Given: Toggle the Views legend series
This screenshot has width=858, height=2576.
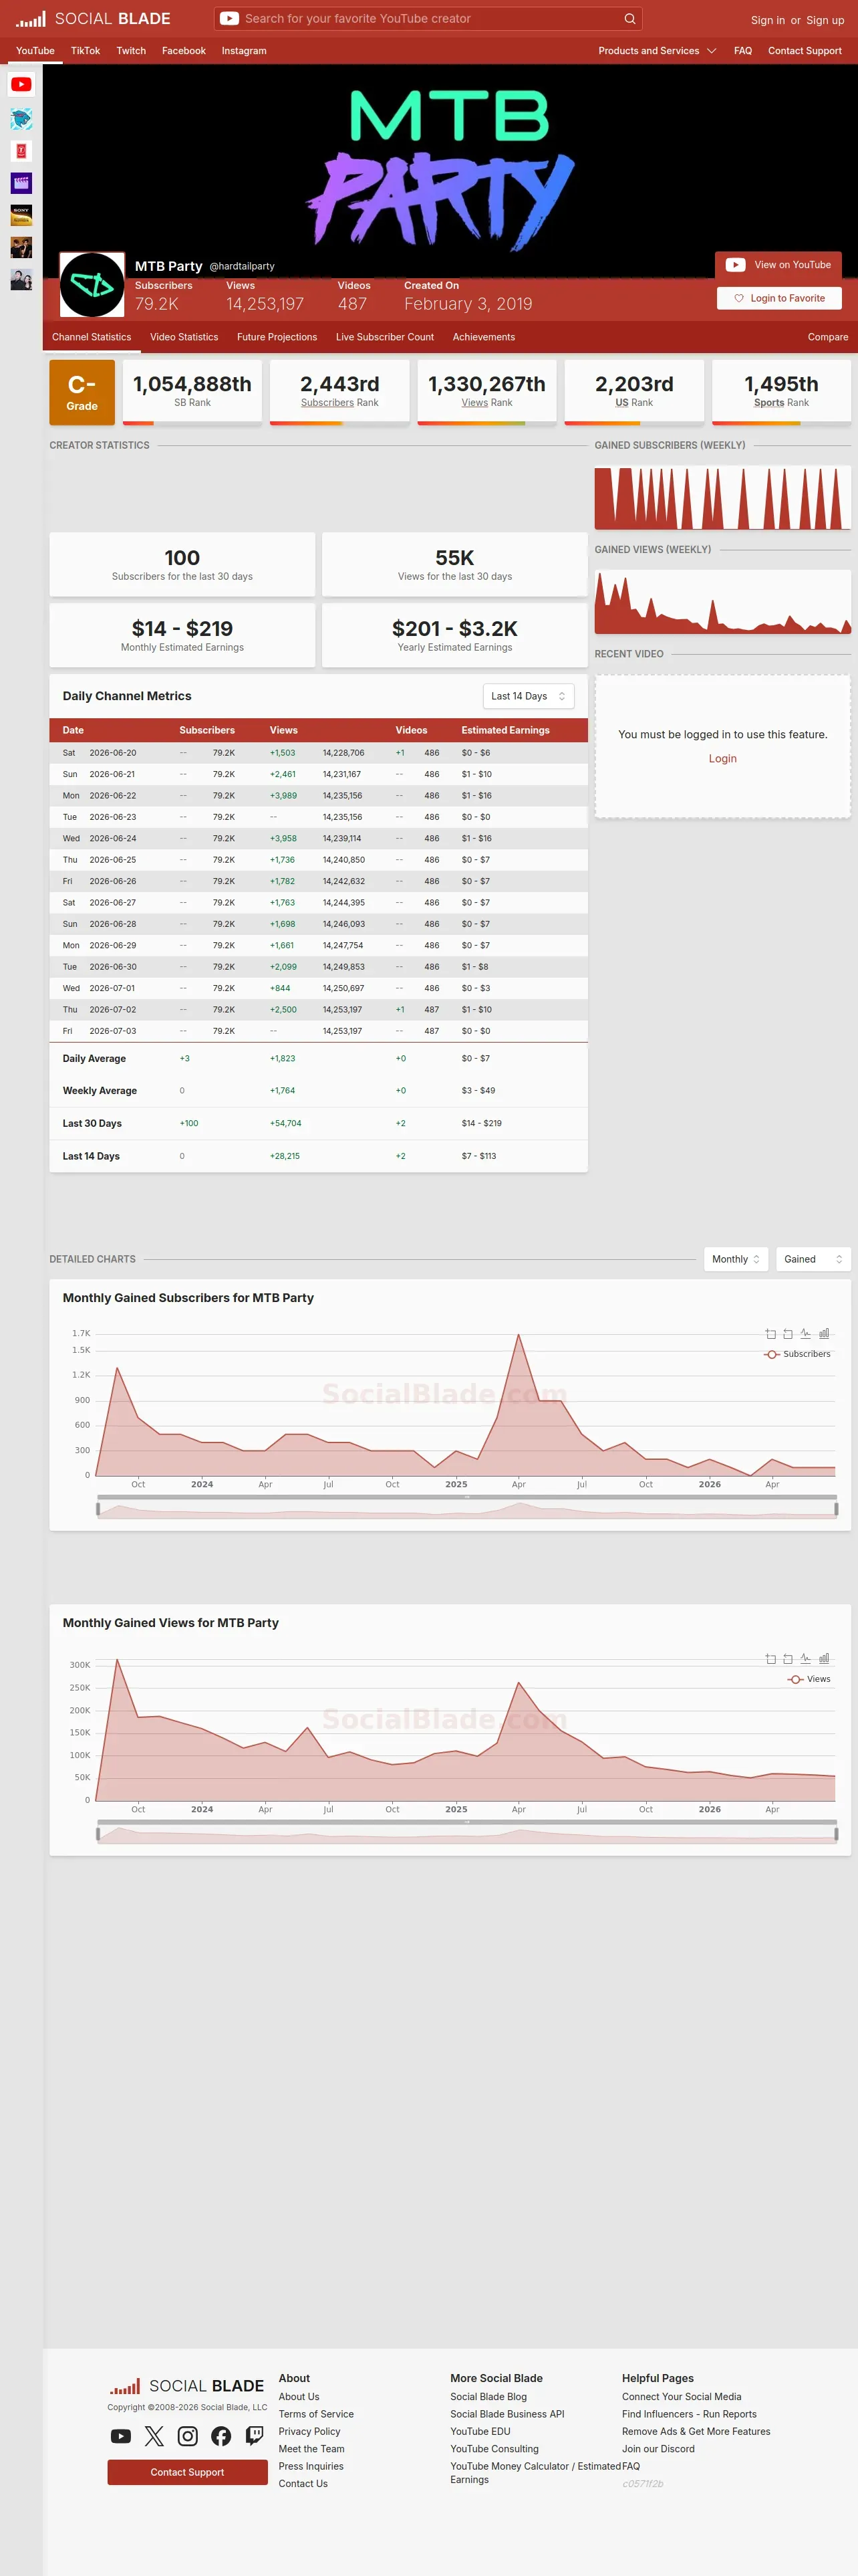Looking at the screenshot, I should tap(809, 1679).
